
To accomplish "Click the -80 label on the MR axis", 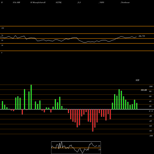I will [x=150, y=131].
